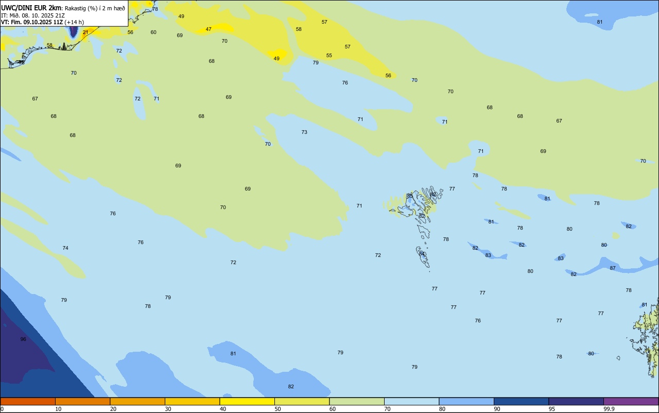
Task: Click the humidity value 74
Action: pyautogui.click(x=65, y=248)
